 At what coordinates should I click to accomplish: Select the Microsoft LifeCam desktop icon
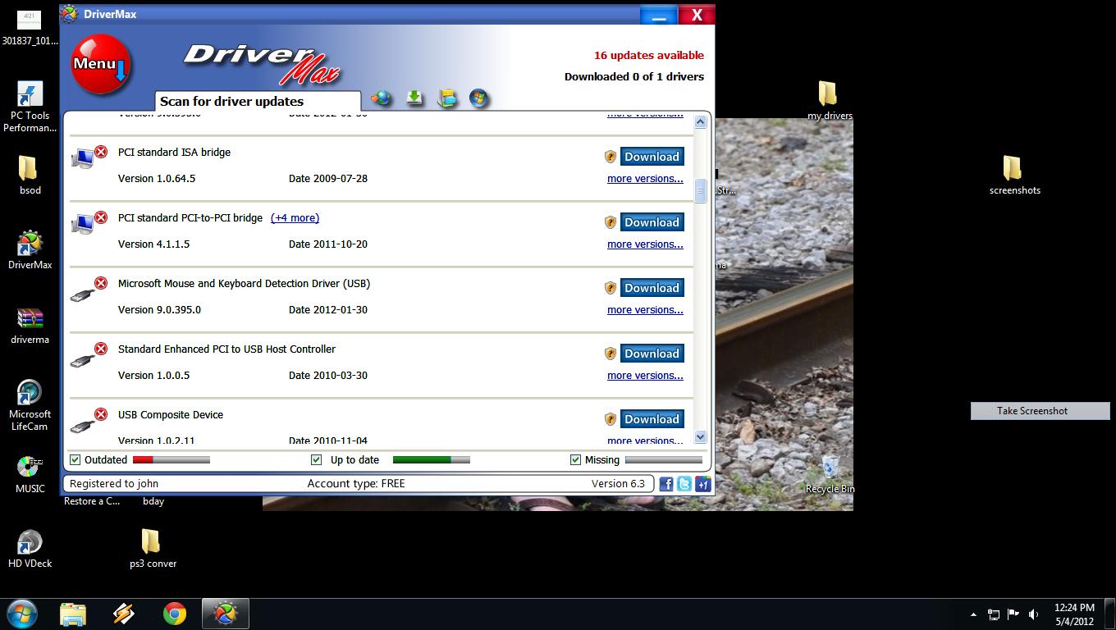(x=30, y=405)
